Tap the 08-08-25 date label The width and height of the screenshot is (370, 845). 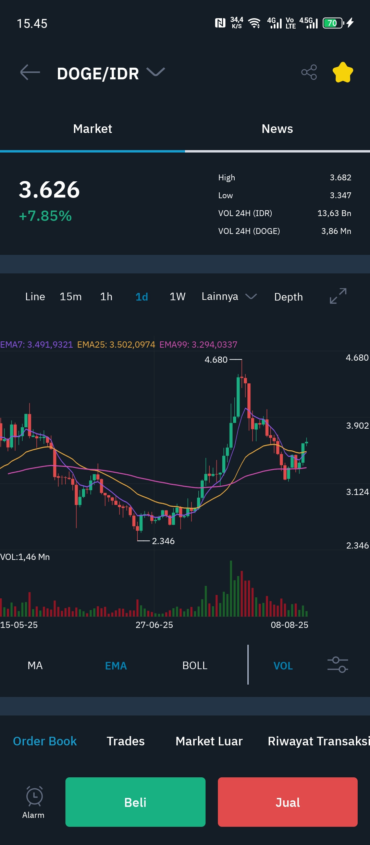[289, 625]
